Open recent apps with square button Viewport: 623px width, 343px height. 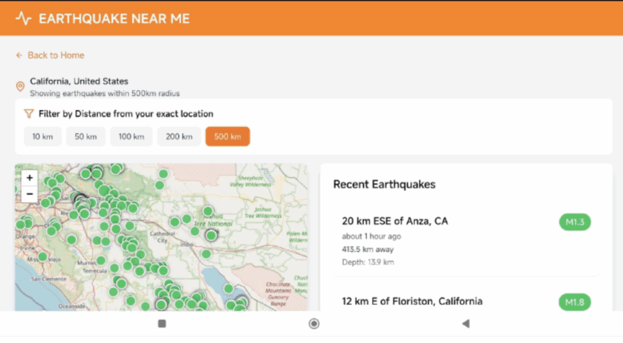162,323
